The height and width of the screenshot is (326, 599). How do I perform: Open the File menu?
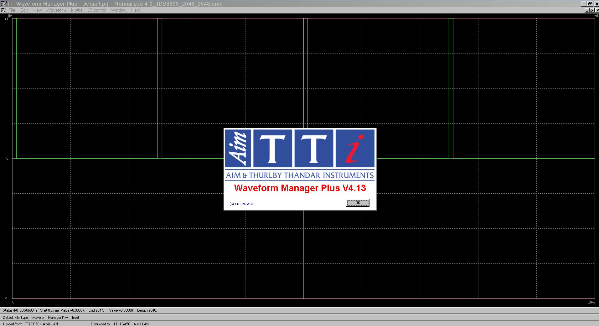(12, 10)
